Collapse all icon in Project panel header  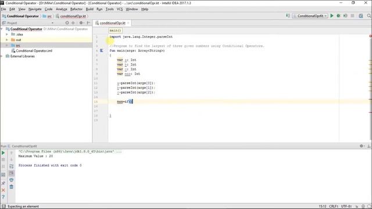[x=73, y=23]
